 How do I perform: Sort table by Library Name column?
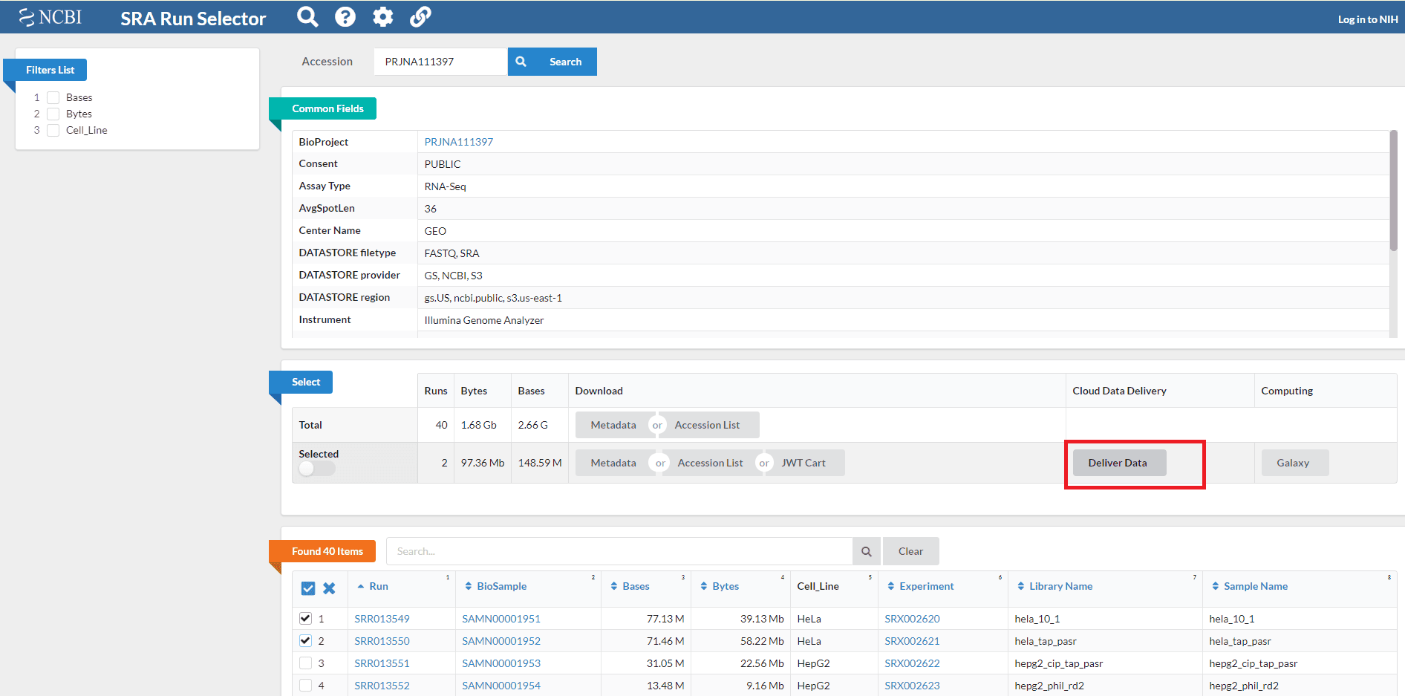point(1054,586)
